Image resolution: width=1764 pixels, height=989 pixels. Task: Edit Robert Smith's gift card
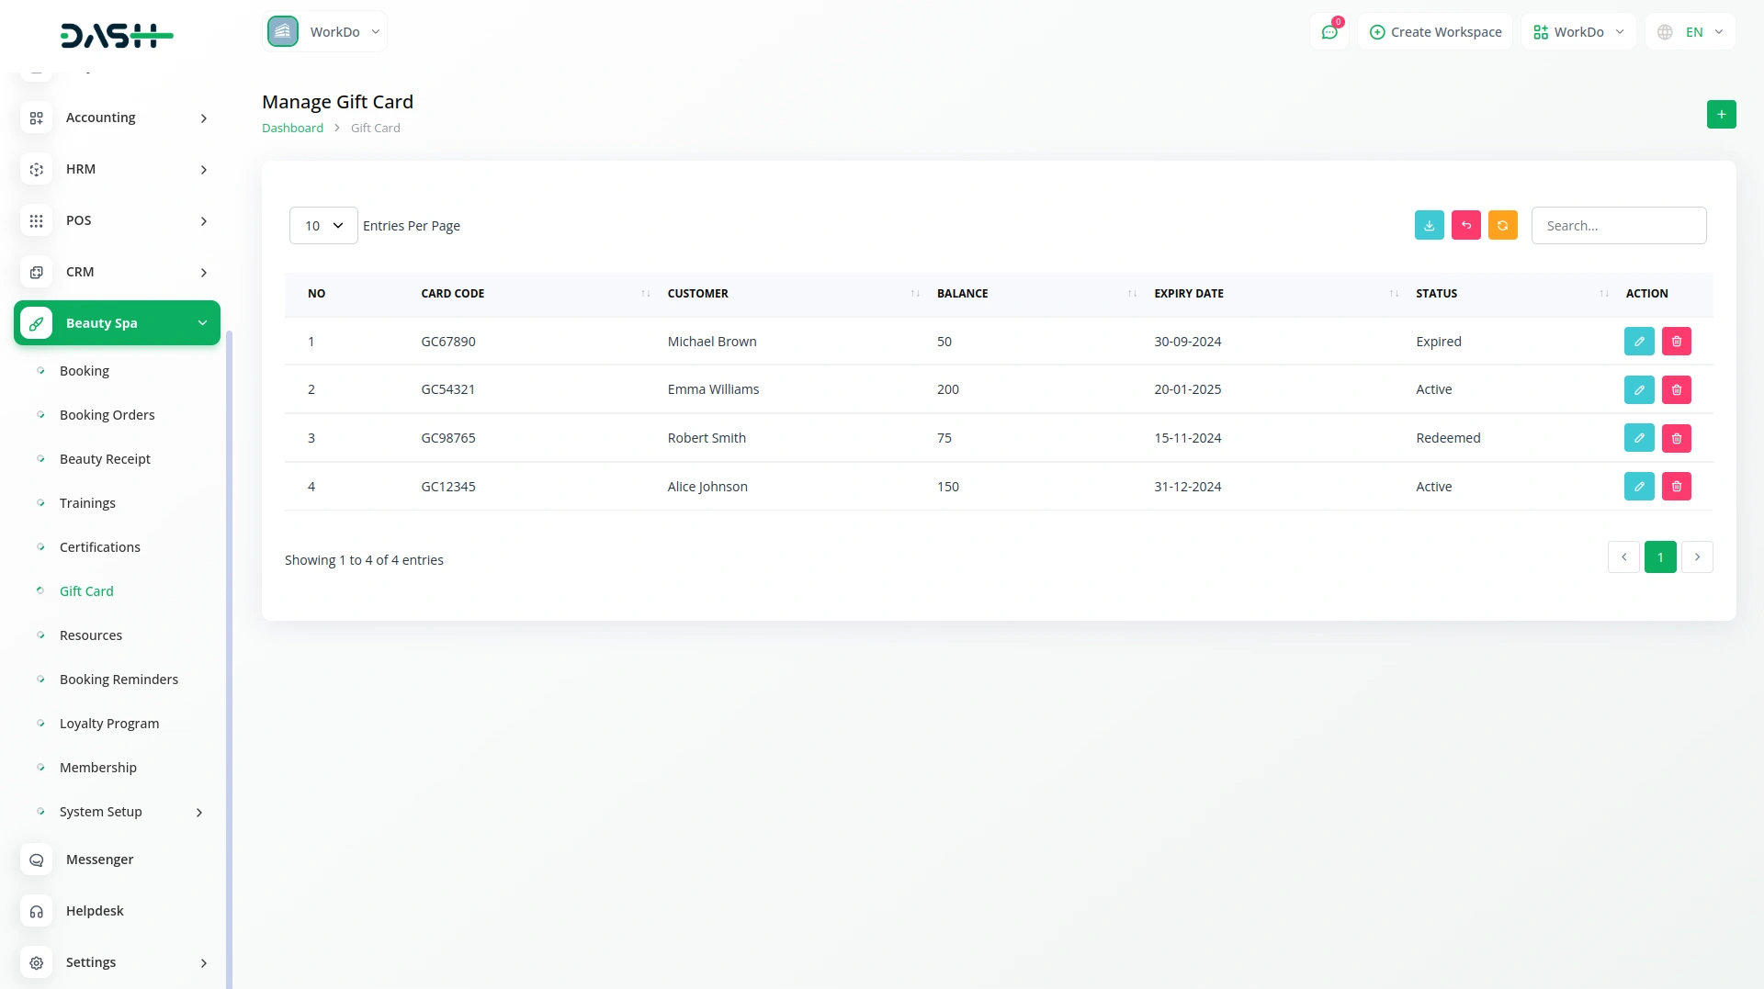coord(1638,439)
